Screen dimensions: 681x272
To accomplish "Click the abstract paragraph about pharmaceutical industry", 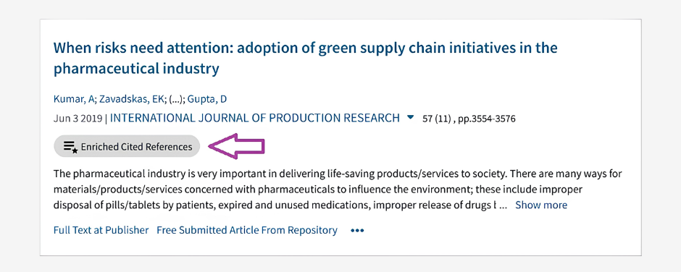I will (x=338, y=190).
